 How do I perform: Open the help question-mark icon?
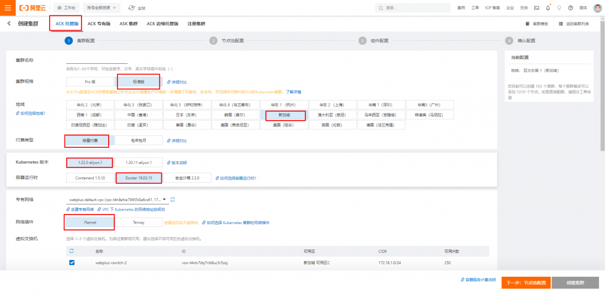click(x=570, y=8)
